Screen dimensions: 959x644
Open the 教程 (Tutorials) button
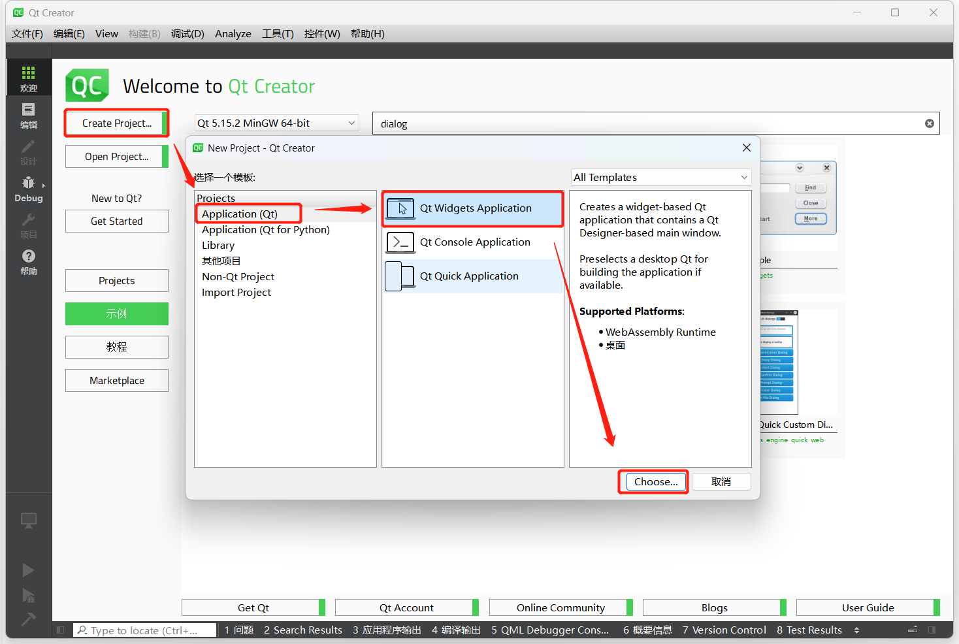[117, 347]
